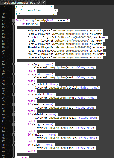Fold the 'if (Ring != None)' block
This screenshot has width=114, height=158.
(13, 125)
